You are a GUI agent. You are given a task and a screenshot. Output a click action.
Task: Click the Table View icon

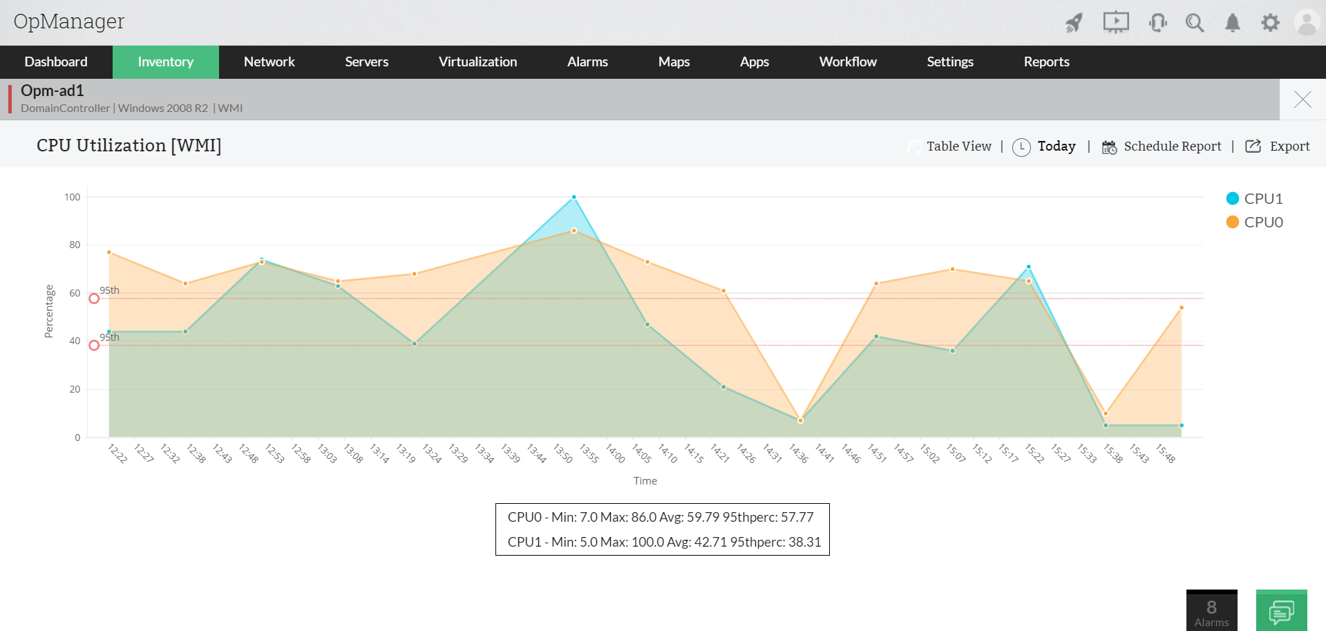click(x=914, y=147)
